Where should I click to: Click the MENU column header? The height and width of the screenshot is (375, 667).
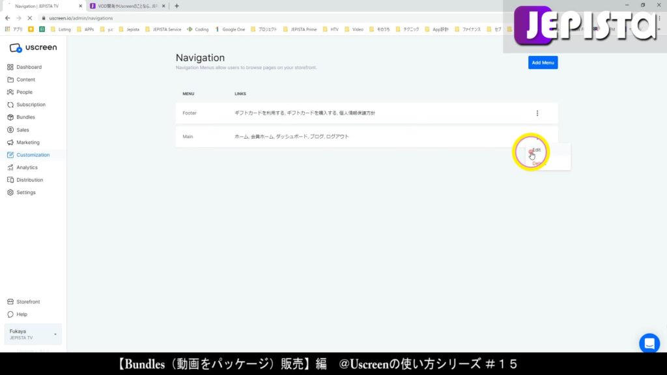pos(188,94)
